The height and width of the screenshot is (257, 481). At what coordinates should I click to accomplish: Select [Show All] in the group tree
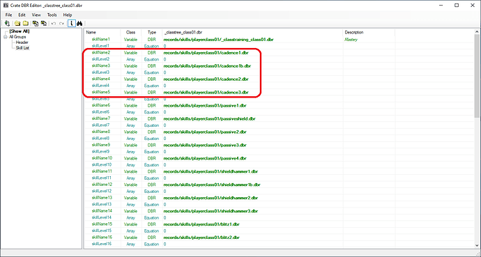[x=20, y=31]
